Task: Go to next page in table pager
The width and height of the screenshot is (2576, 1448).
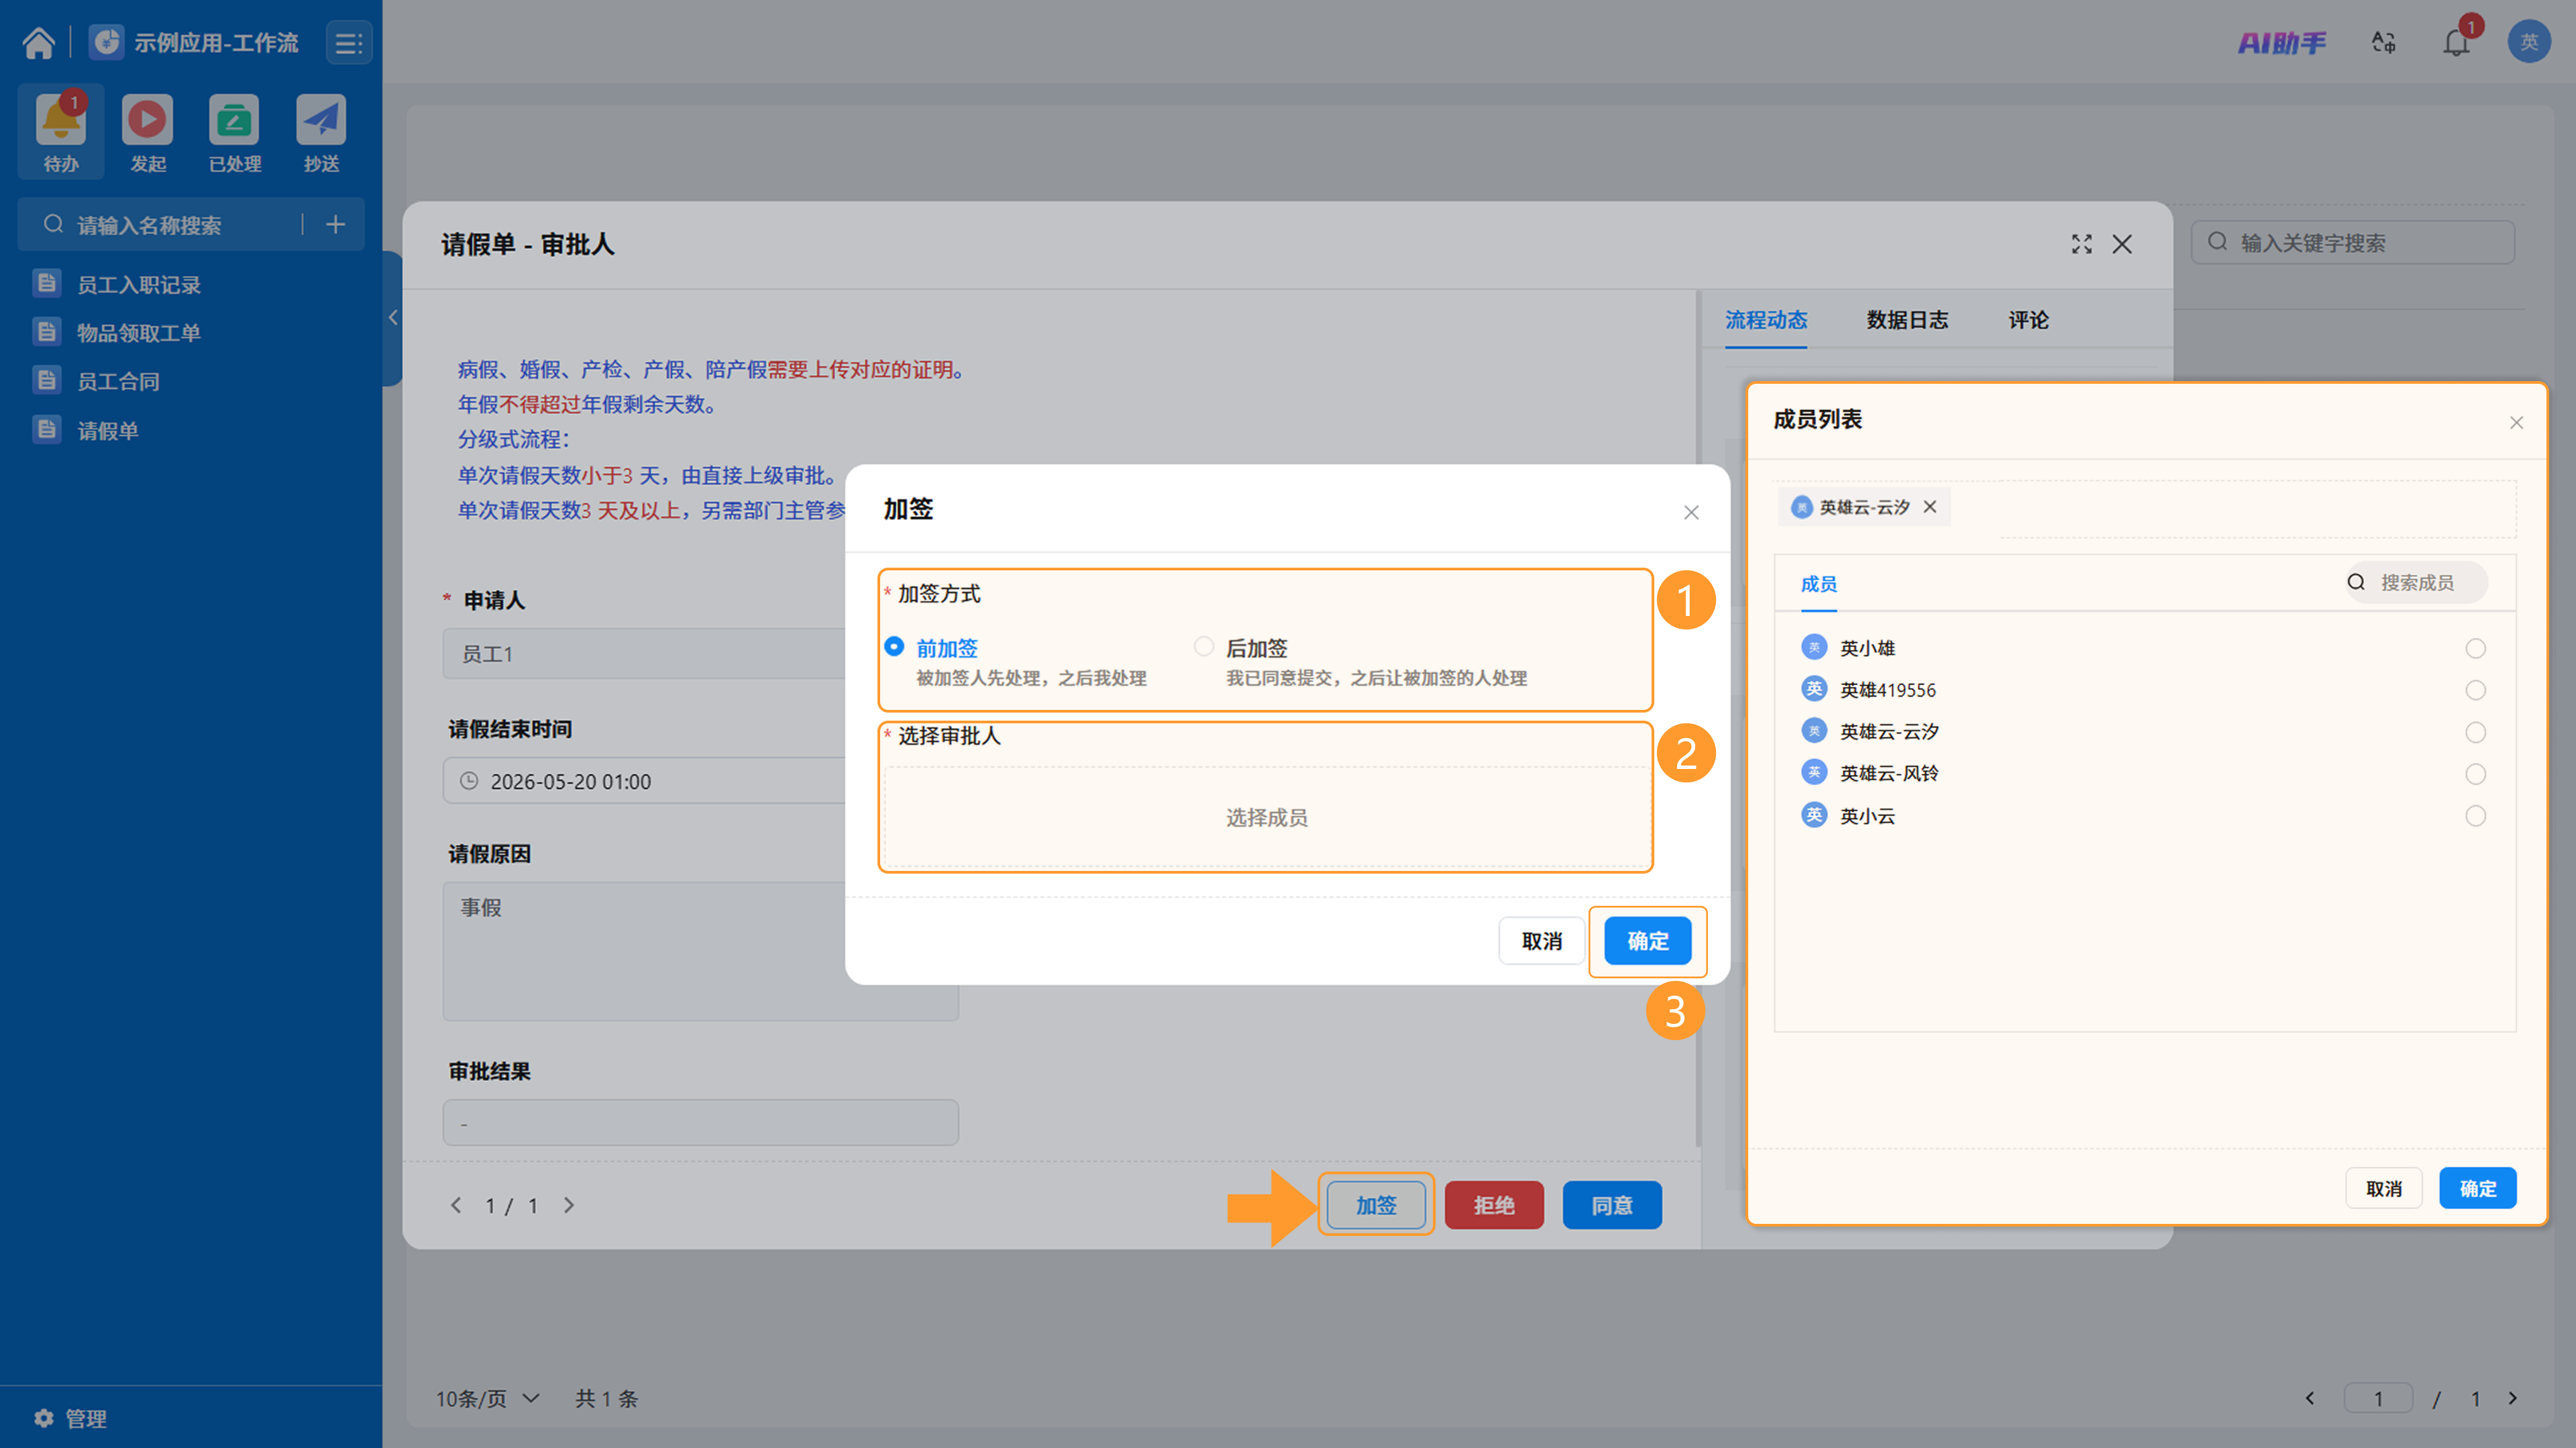Action: (x=2512, y=1398)
